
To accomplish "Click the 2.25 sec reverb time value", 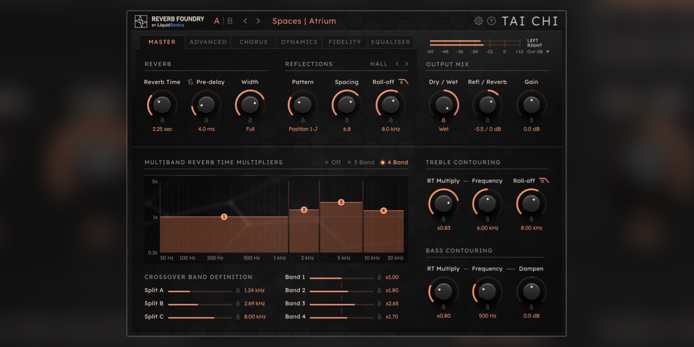I will pyautogui.click(x=163, y=129).
